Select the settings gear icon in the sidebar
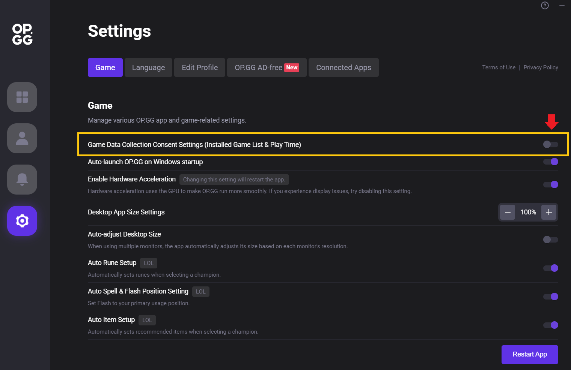This screenshot has height=370, width=571. pyautogui.click(x=22, y=221)
